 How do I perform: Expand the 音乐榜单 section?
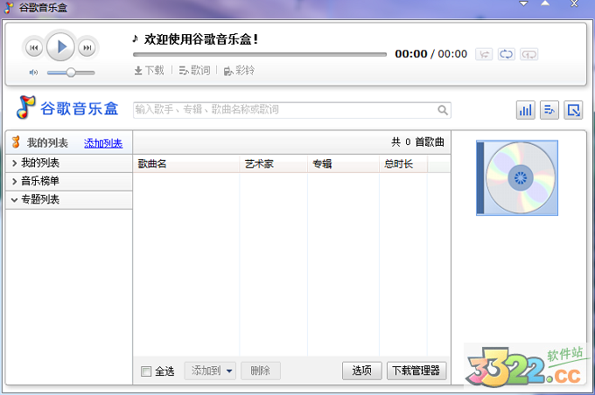pyautogui.click(x=69, y=181)
